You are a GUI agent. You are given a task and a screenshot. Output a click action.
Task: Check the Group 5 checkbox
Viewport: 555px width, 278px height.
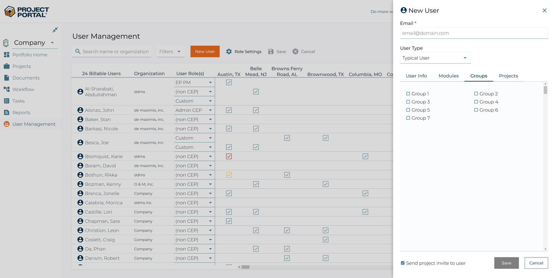pos(408,110)
